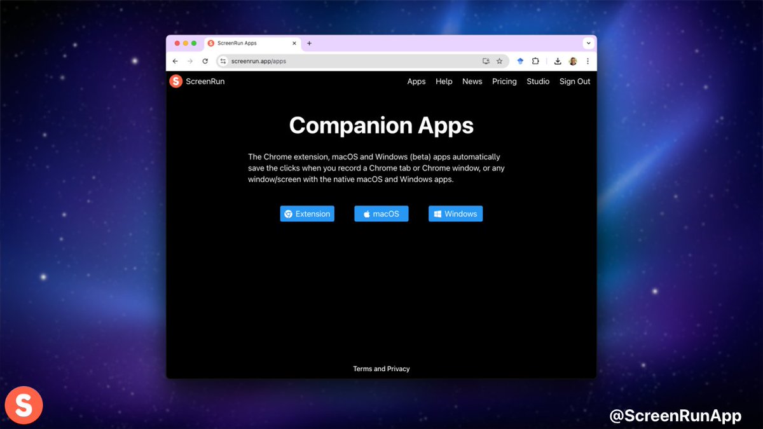Bookmark this page with the star icon

[500, 61]
